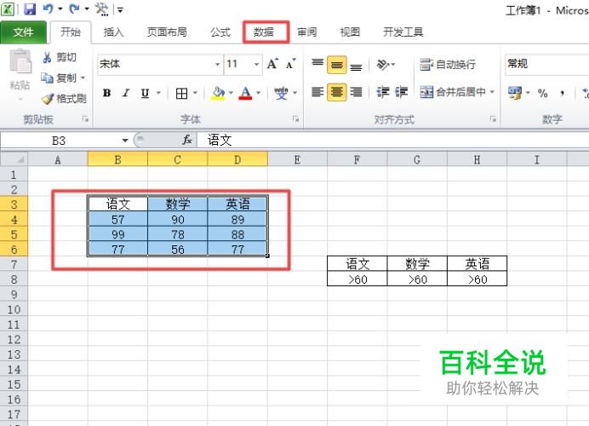Click the text orientation icon
Viewport: 589px width, 426px height.
click(x=383, y=64)
